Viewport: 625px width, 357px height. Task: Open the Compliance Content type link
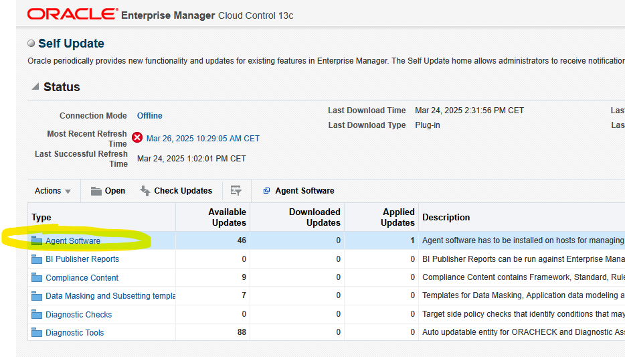tap(82, 277)
